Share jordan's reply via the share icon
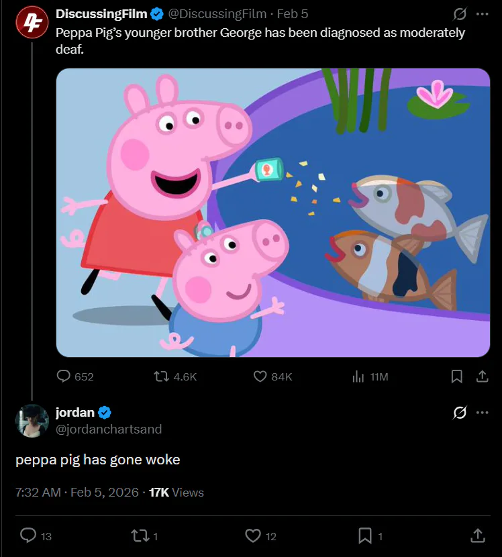The height and width of the screenshot is (557, 502). [x=477, y=536]
